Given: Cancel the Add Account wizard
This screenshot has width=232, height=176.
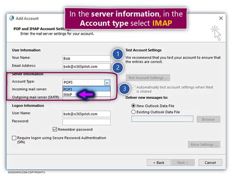Looking at the screenshot, I should coord(210,163).
